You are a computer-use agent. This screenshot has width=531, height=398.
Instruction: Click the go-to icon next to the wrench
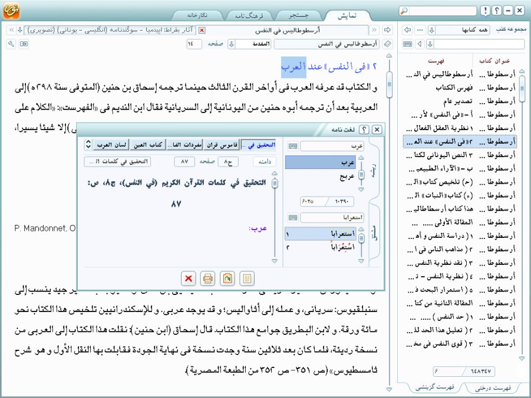tap(24, 44)
